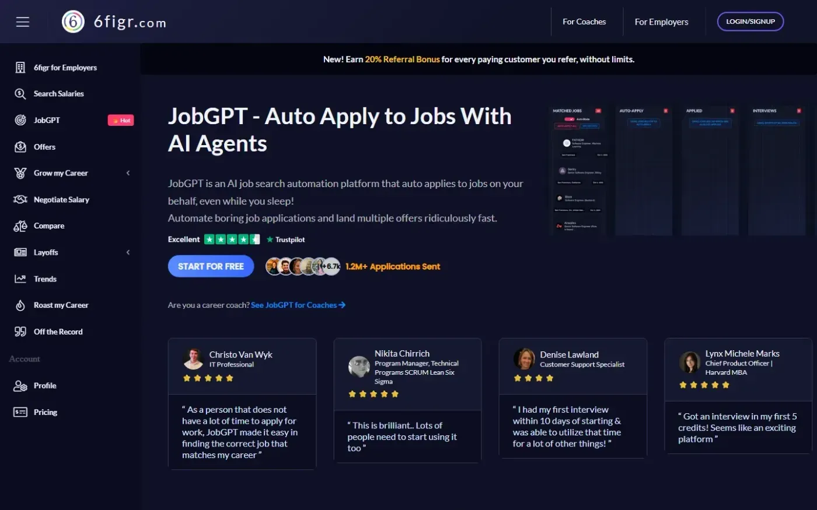Screen dimensions: 817x510
Task: Click the Roast my Career flame icon
Action: click(x=20, y=305)
